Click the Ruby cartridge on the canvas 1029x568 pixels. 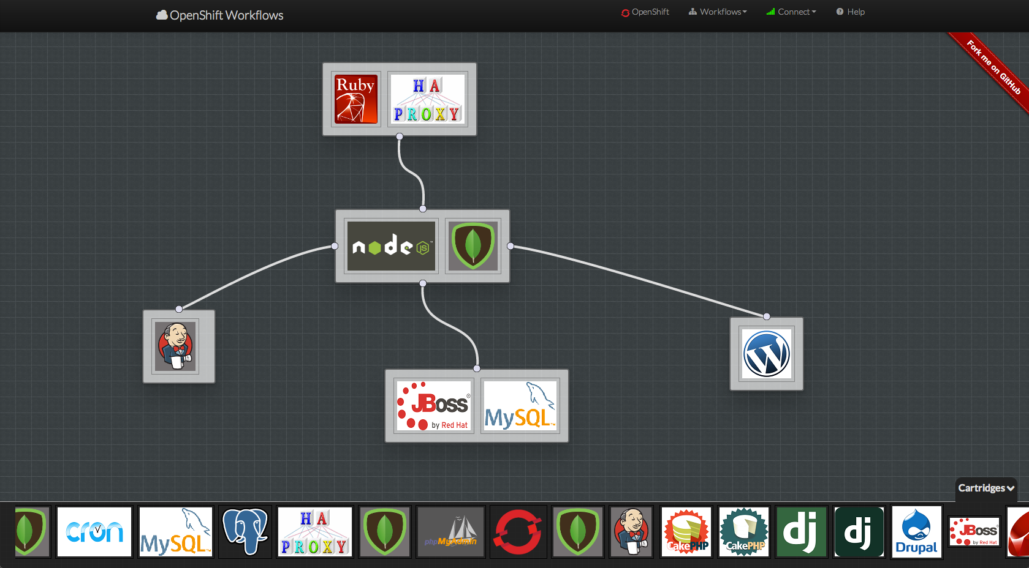[356, 99]
